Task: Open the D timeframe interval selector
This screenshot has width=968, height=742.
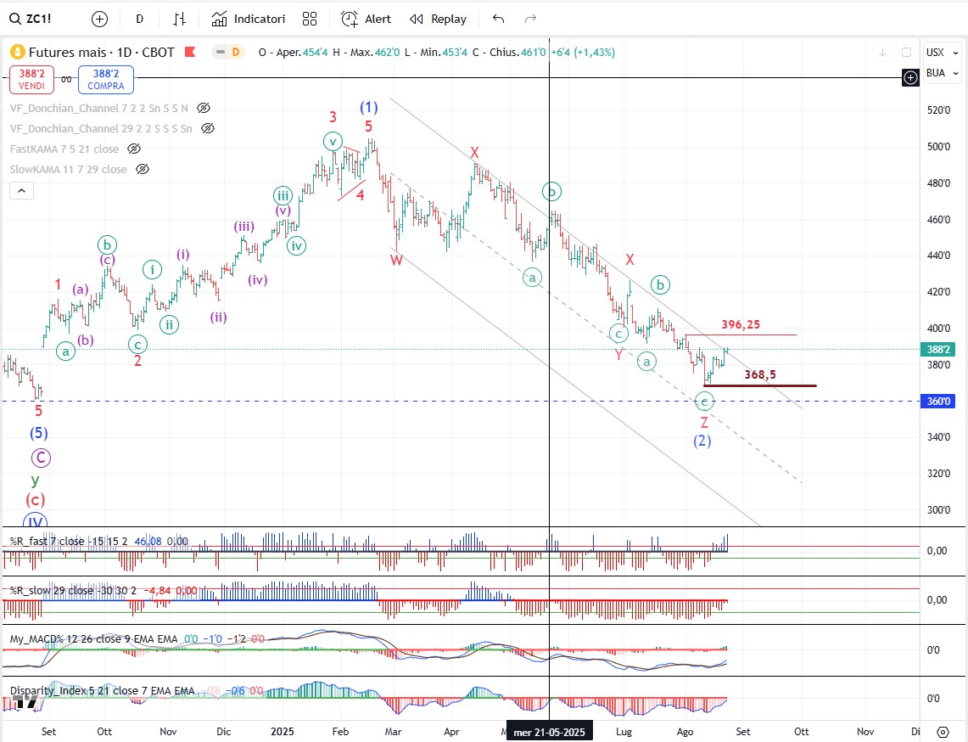Action: (139, 19)
